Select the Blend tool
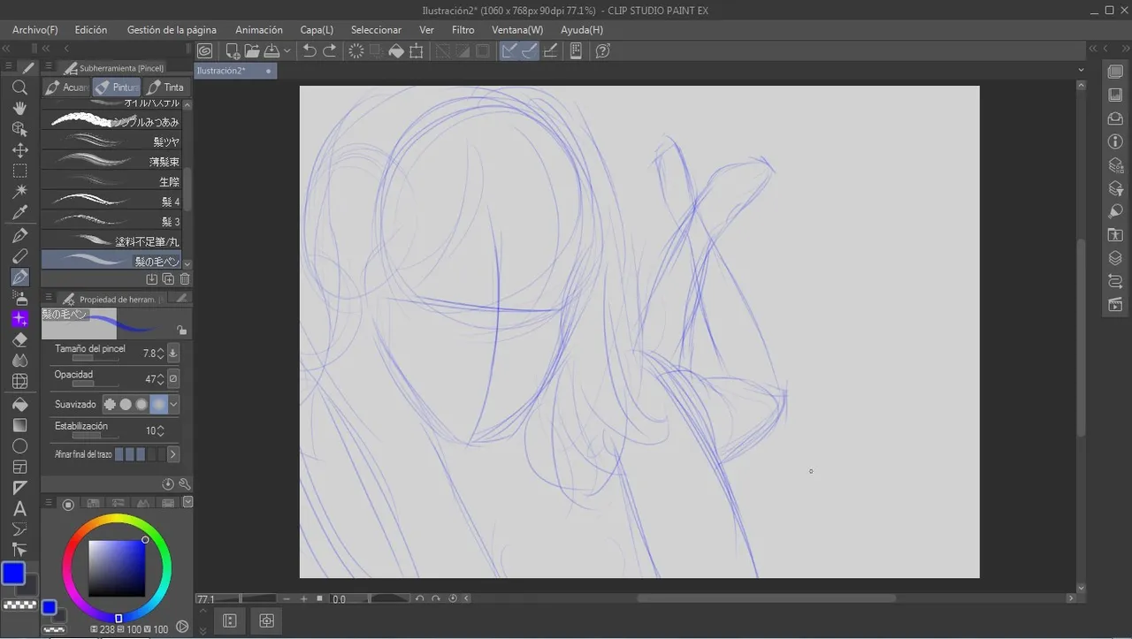This screenshot has width=1132, height=639. [x=19, y=361]
